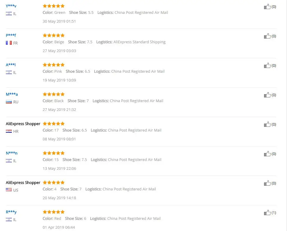
Task: Click the star rating on P***f's review
Action: click(x=54, y=35)
